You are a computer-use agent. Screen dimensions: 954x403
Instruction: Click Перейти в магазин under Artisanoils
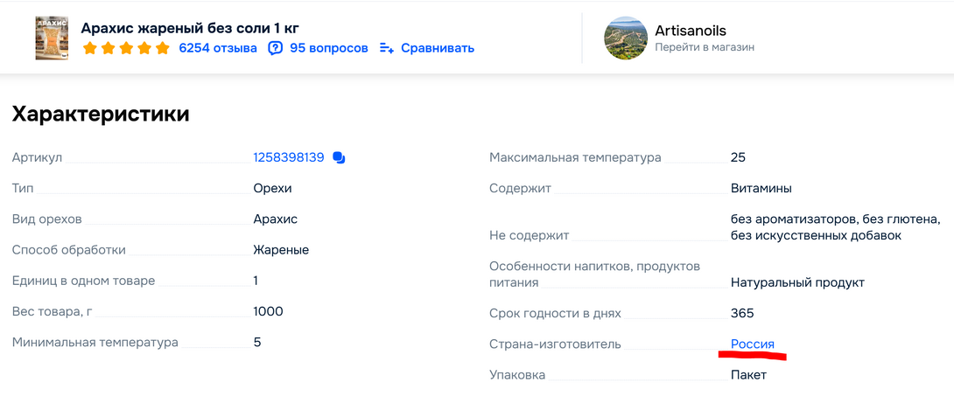[x=705, y=47]
